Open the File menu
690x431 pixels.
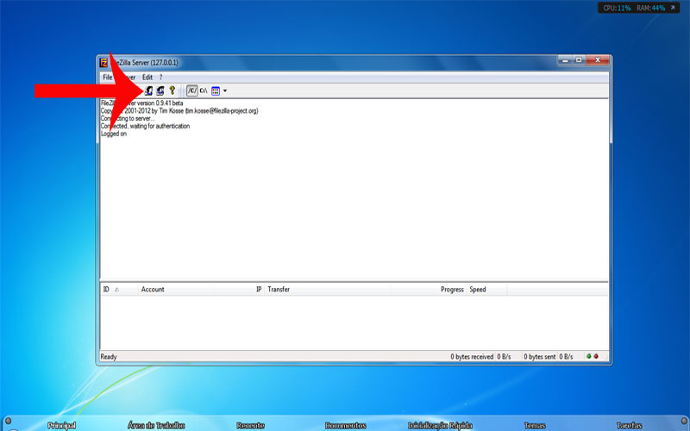107,78
